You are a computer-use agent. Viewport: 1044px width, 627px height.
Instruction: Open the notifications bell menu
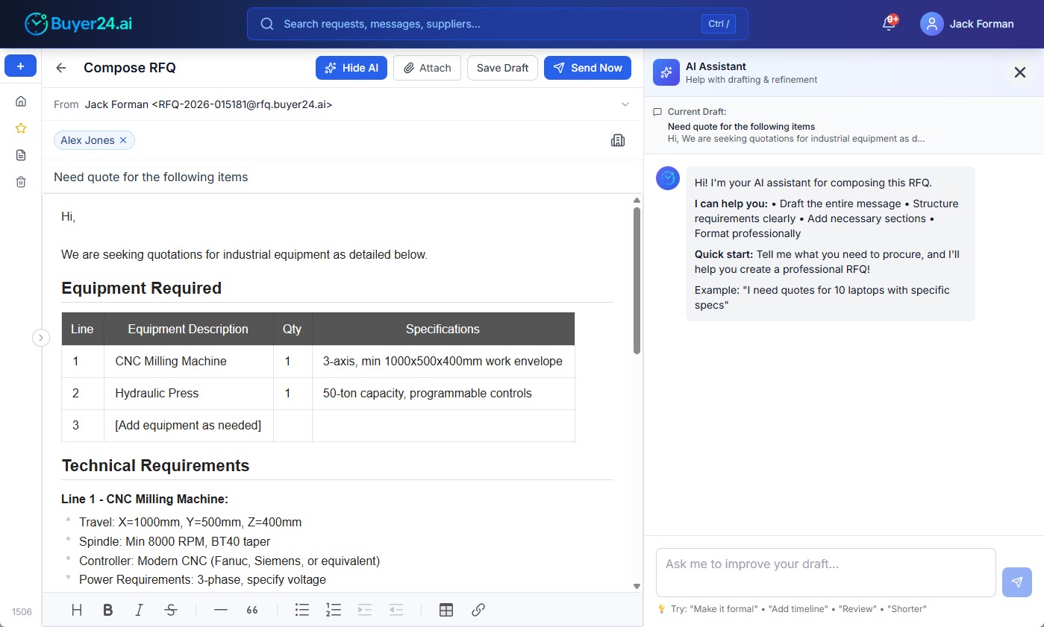(888, 24)
